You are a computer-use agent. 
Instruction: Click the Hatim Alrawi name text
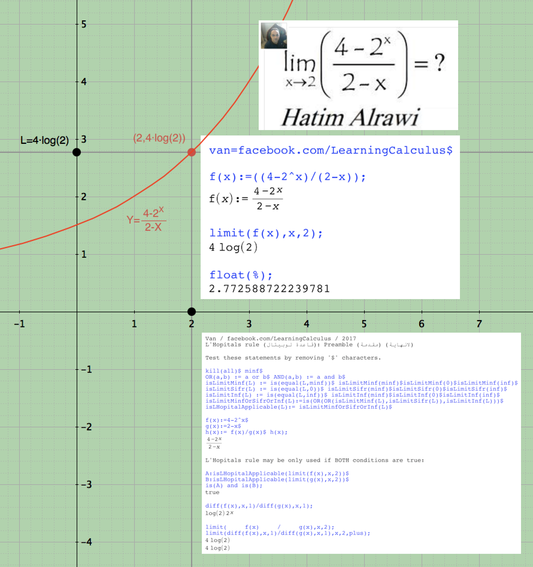(350, 117)
